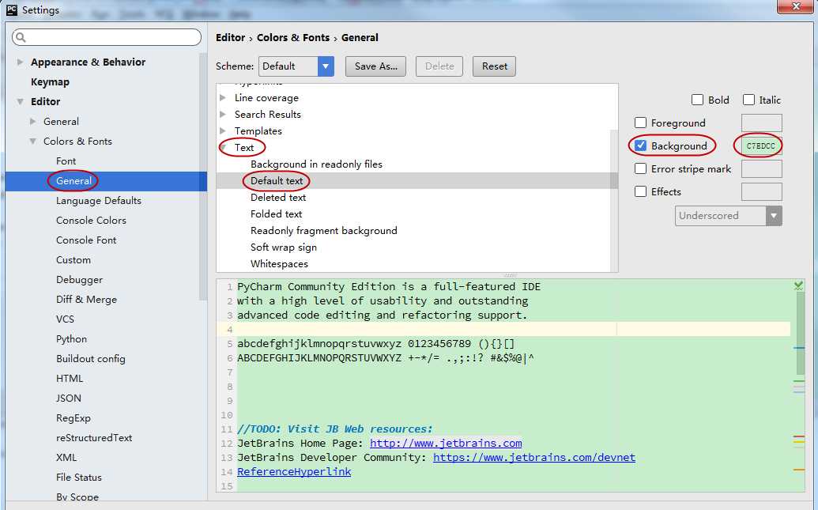This screenshot has width=818, height=510.
Task: Select Deleted text item
Action: (x=278, y=198)
